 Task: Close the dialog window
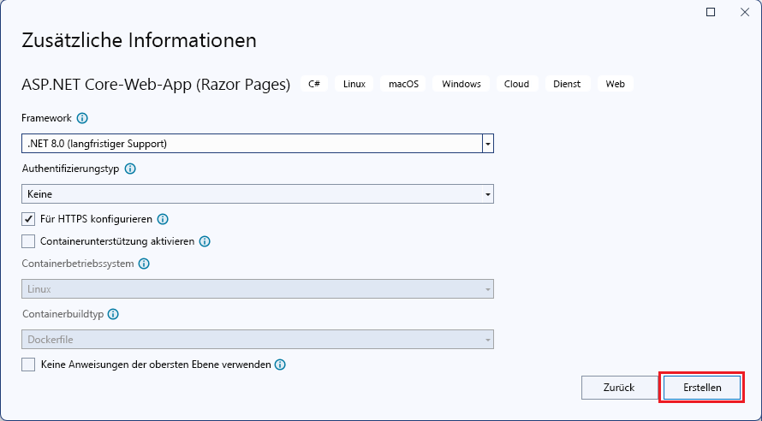(745, 12)
